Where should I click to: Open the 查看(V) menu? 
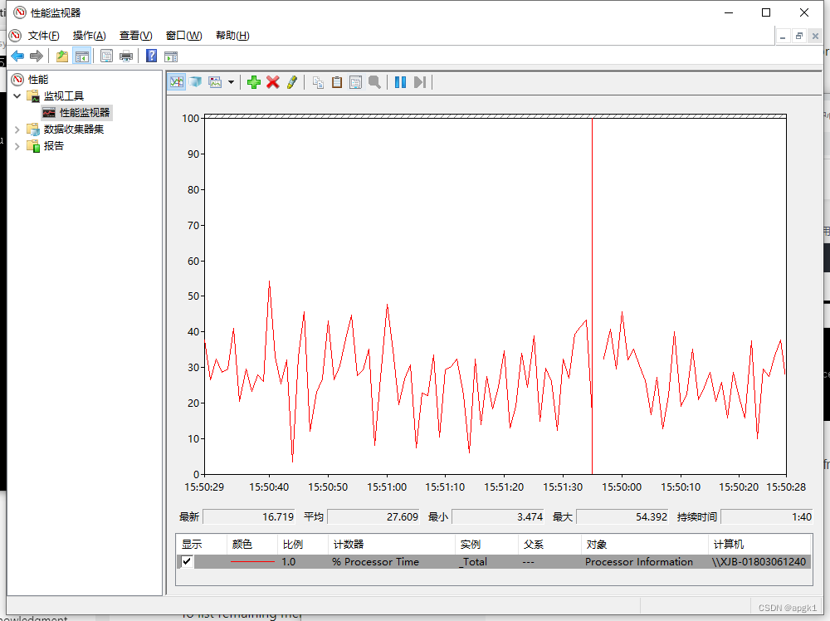[x=136, y=36]
